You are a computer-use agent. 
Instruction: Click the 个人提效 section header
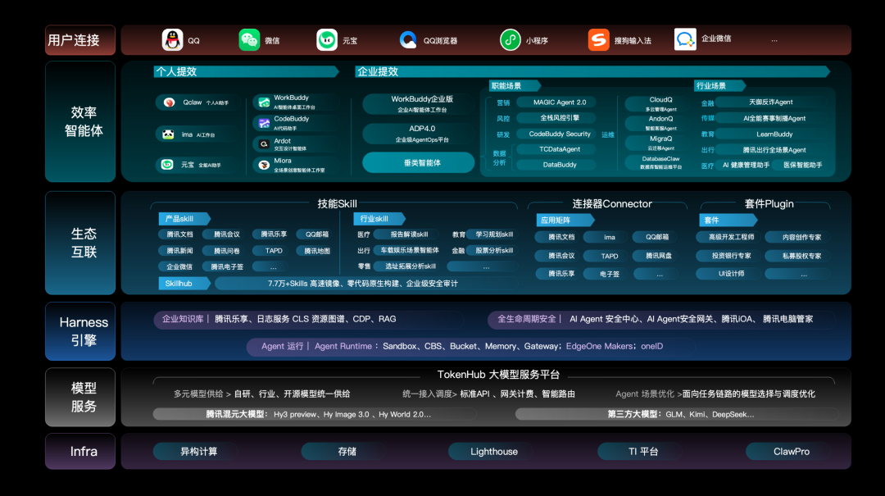coord(246,72)
